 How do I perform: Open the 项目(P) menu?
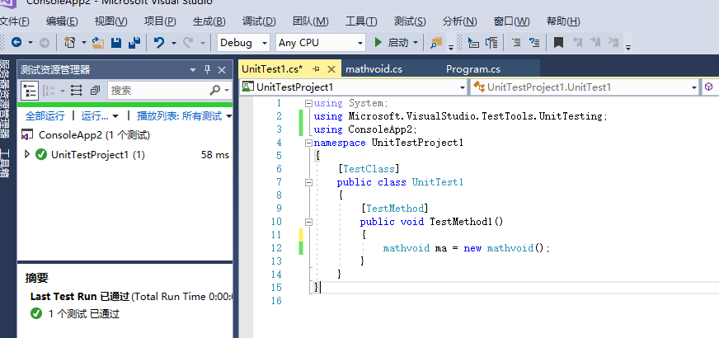160,21
